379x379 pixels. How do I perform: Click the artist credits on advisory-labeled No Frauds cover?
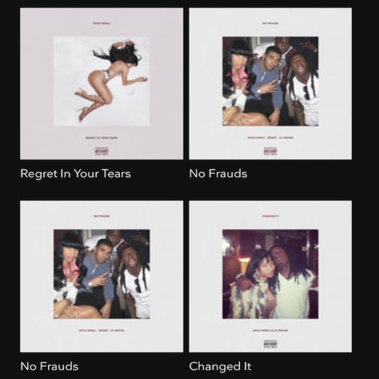click(x=270, y=138)
